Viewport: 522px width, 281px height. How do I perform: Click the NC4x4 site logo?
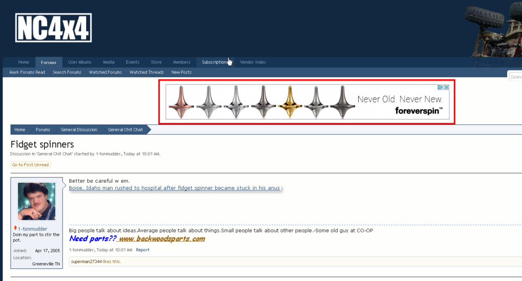53,28
